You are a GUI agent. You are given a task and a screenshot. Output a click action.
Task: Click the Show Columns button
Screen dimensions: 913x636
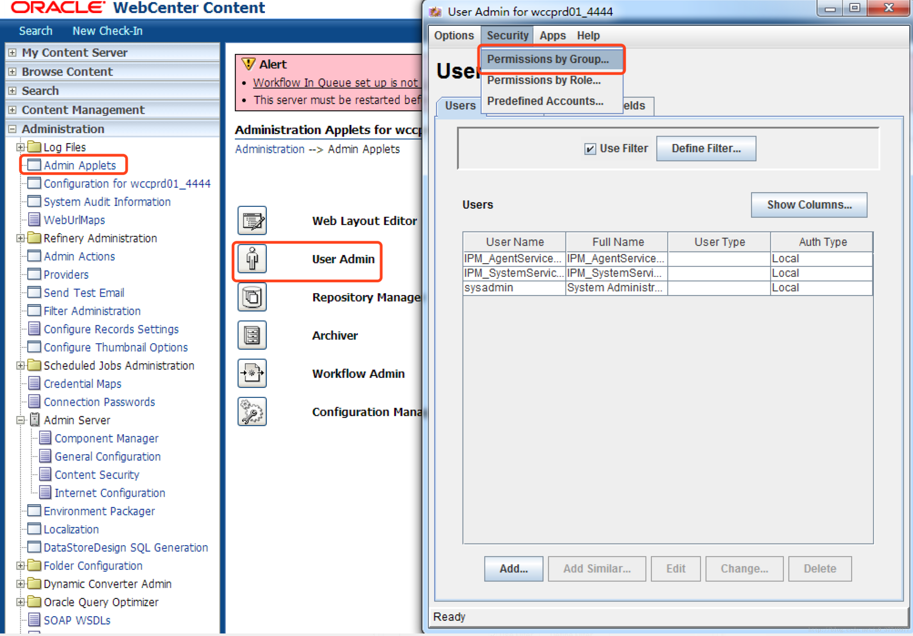click(809, 205)
